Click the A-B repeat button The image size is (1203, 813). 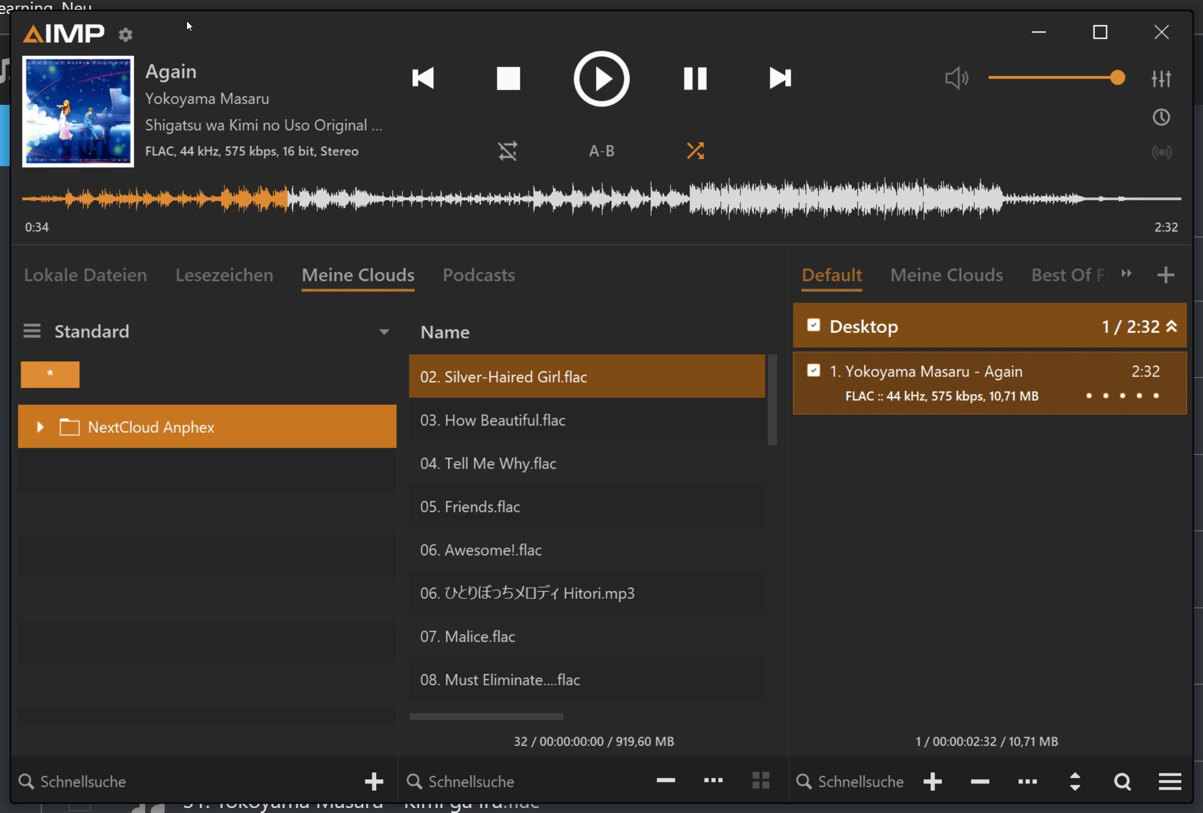pyautogui.click(x=601, y=151)
